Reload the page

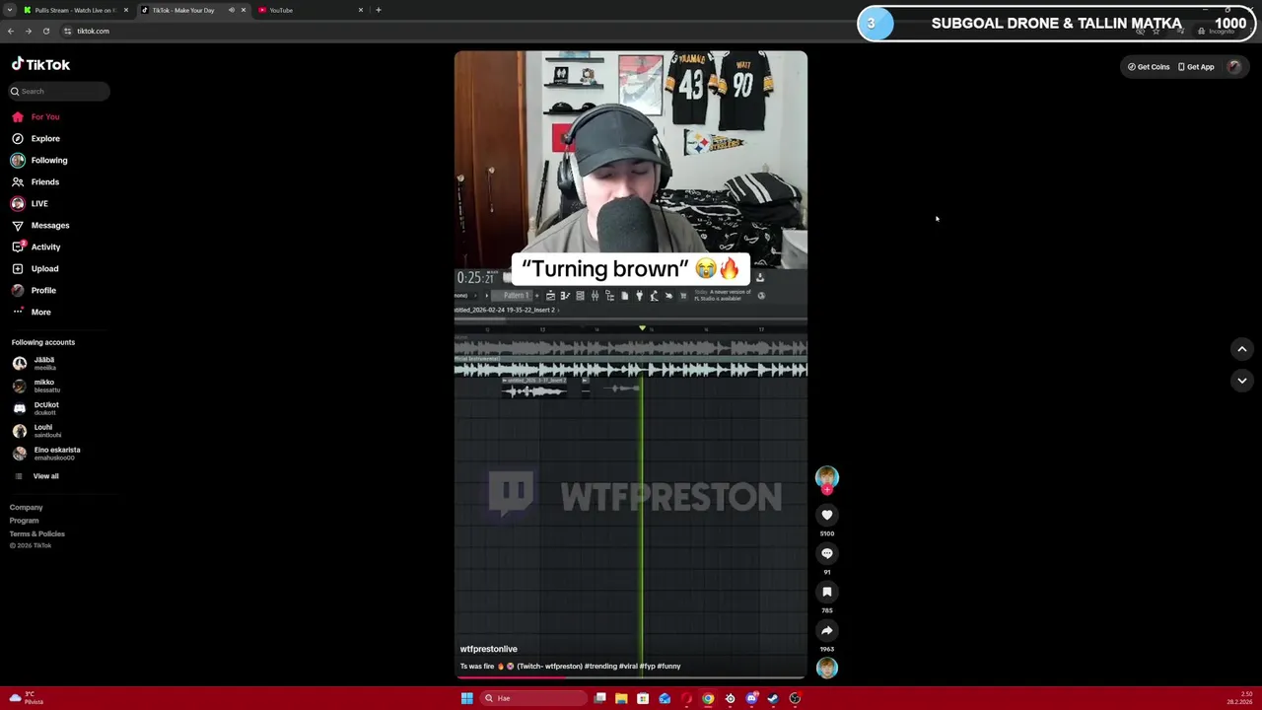click(x=45, y=31)
